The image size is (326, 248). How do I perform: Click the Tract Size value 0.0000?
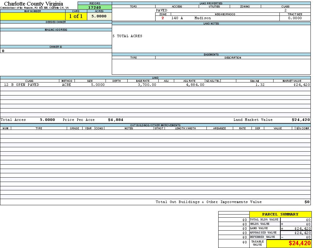[x=295, y=18]
